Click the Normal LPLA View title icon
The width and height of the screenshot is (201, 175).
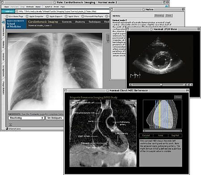(151, 29)
